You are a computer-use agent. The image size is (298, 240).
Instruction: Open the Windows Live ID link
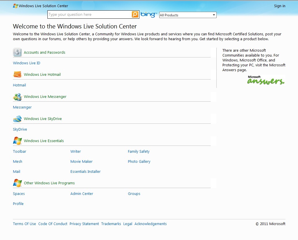26,63
